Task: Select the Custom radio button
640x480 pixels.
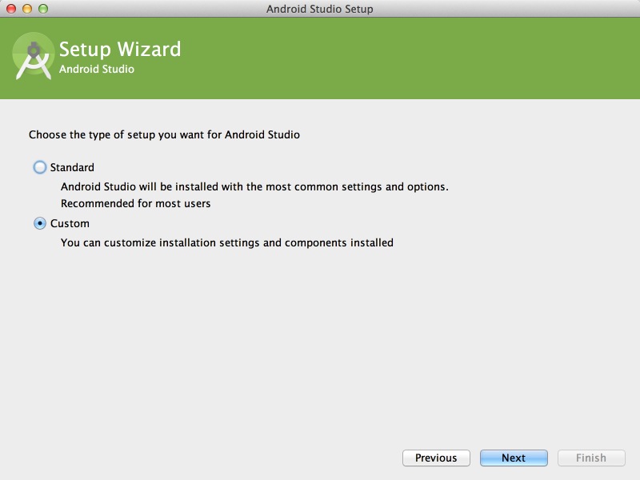Action: (40, 224)
